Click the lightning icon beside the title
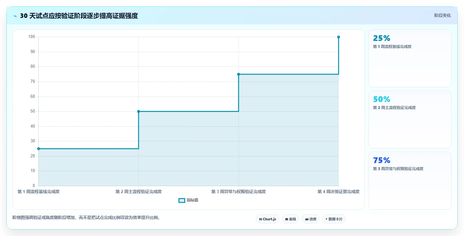Image resolution: width=464 pixels, height=236 pixels. point(15,16)
